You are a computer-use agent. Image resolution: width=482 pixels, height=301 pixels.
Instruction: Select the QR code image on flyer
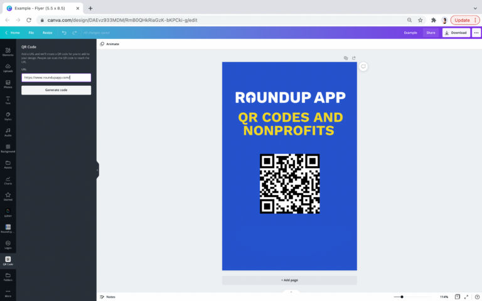click(289, 184)
